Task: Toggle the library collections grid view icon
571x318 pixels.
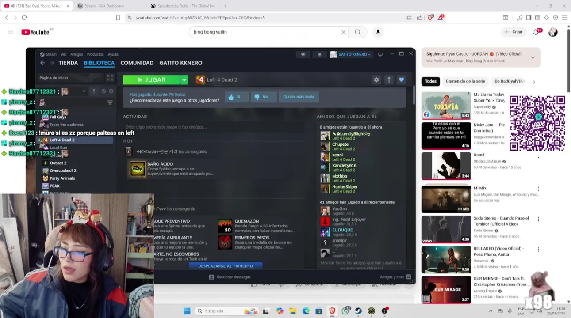Action: 110,78
